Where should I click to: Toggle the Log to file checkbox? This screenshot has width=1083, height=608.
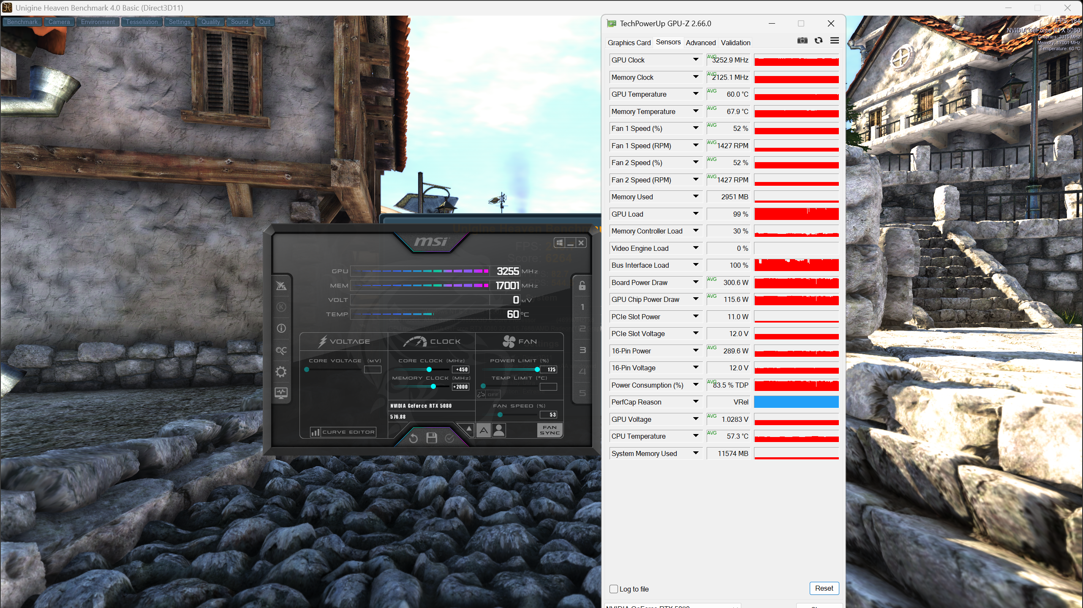tap(614, 589)
